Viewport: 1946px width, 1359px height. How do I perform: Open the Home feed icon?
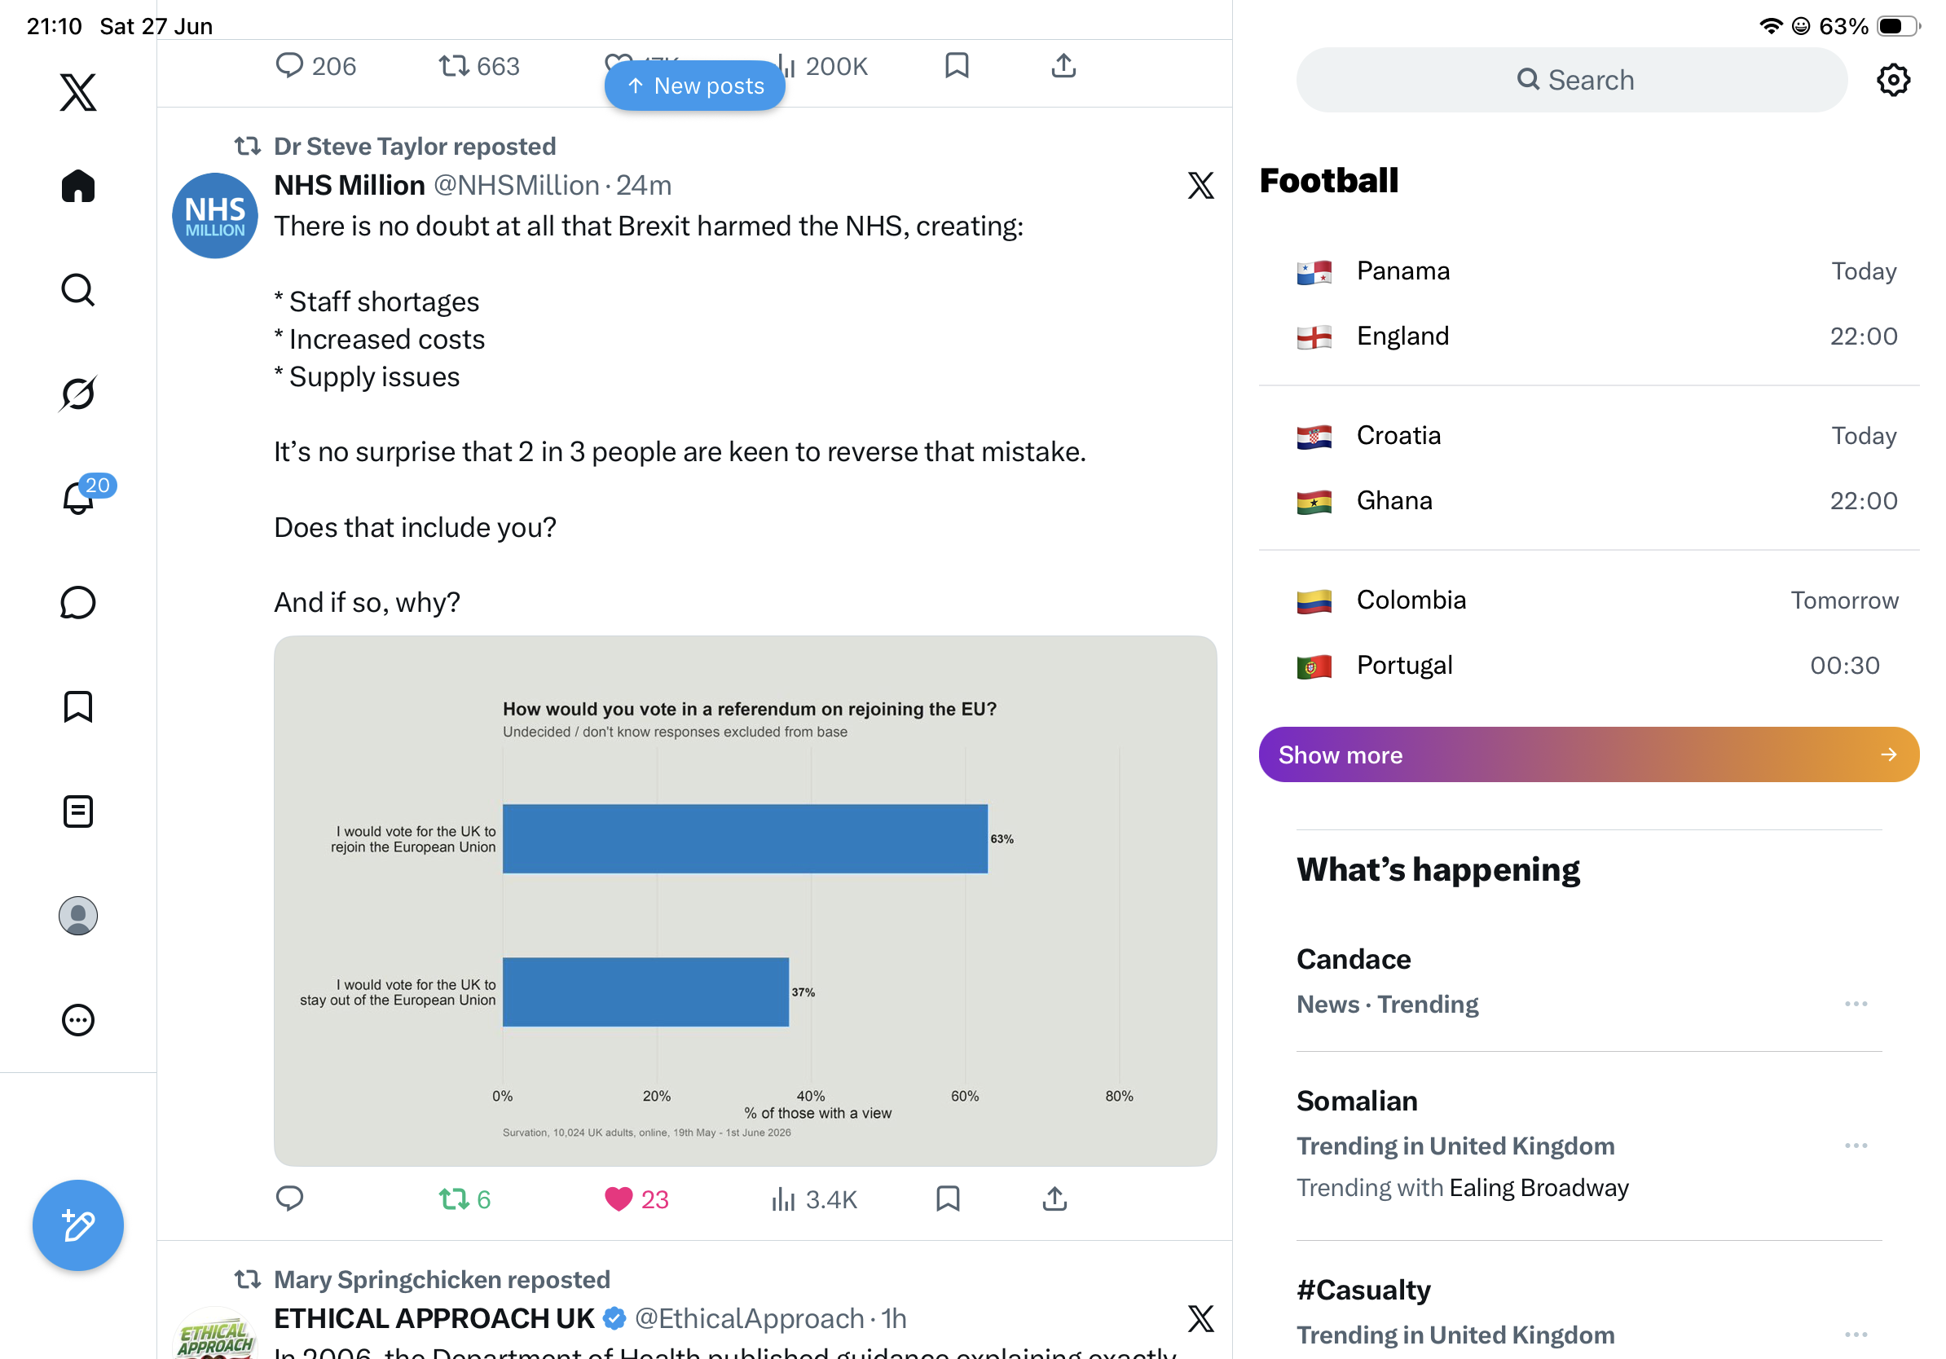(78, 186)
